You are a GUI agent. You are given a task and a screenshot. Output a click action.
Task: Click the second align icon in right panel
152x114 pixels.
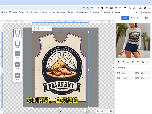pos(123,62)
